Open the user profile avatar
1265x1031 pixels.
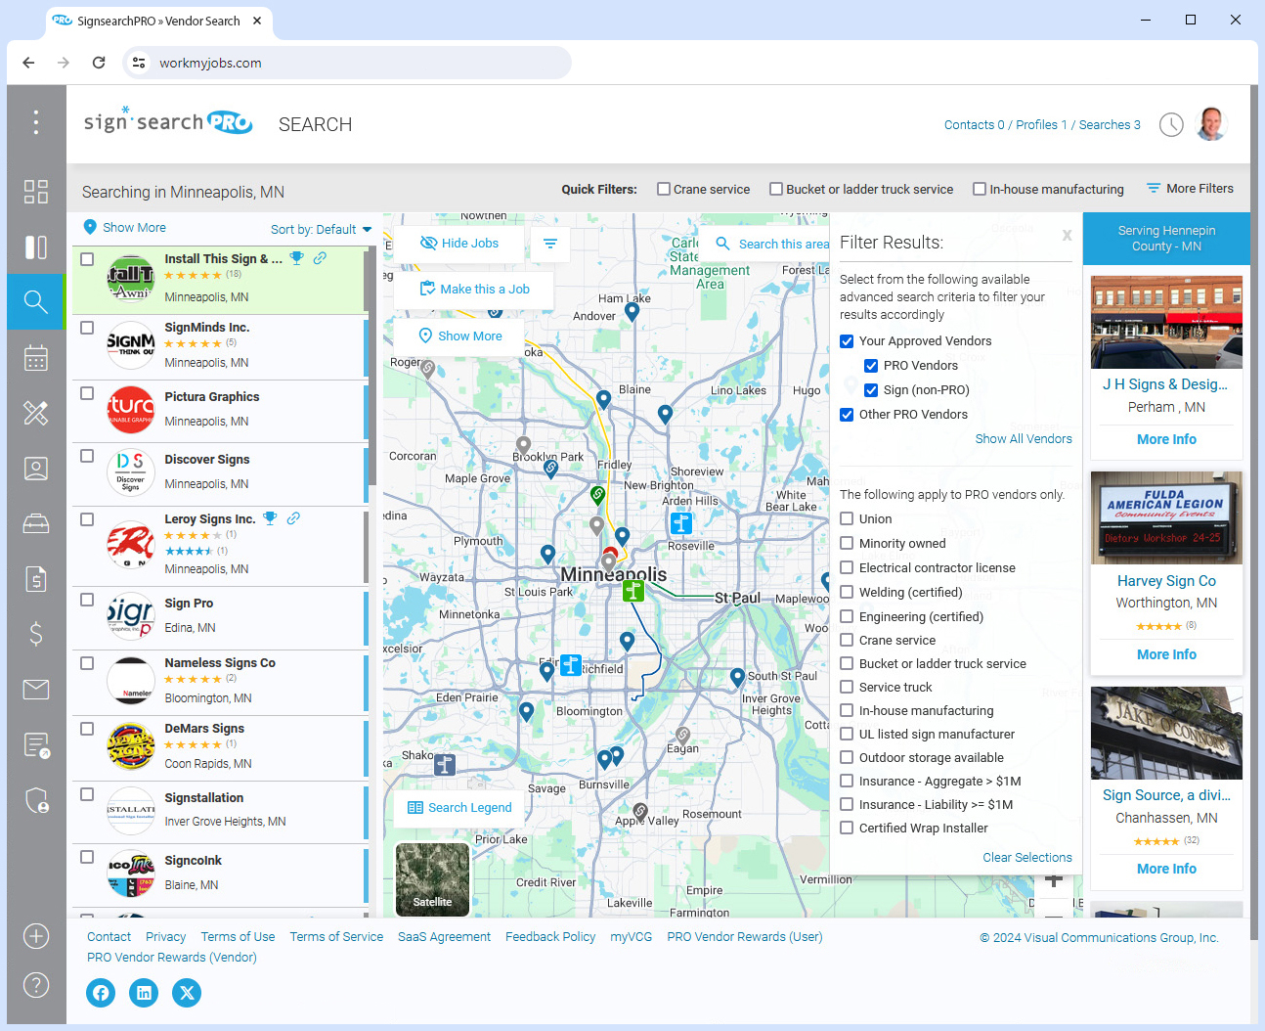coord(1211,124)
